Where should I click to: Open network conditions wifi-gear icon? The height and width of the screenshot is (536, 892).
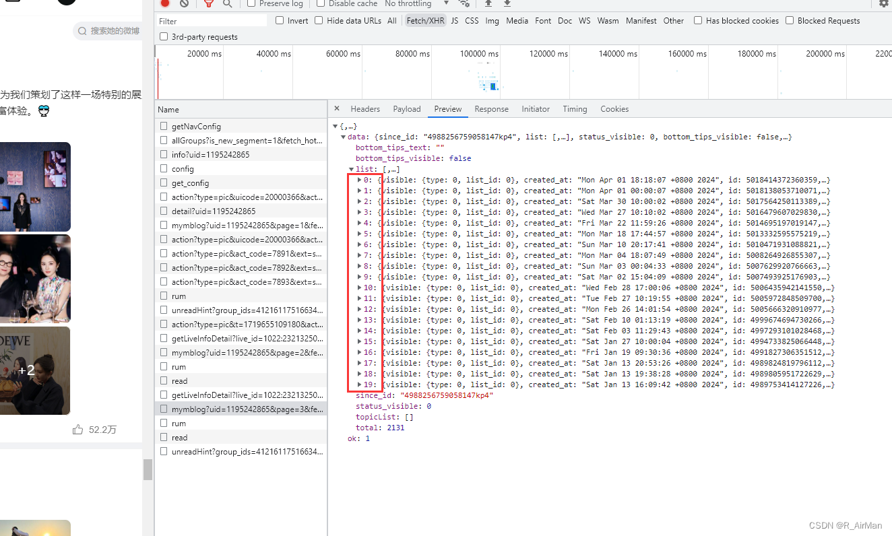[464, 3]
